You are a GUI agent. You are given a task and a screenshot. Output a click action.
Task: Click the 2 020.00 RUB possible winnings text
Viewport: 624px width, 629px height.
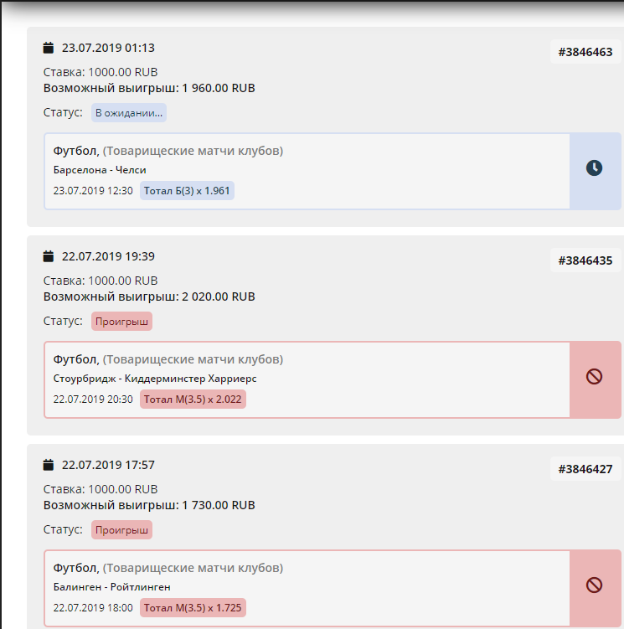point(218,296)
